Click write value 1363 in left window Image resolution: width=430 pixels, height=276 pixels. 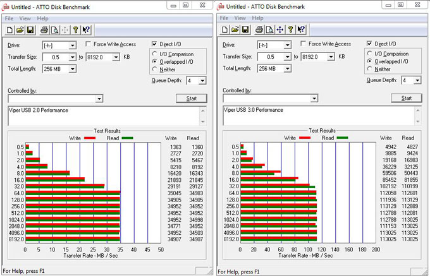[x=176, y=147]
